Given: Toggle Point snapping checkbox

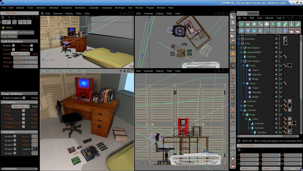Looking at the screenshot, I should [23, 110].
